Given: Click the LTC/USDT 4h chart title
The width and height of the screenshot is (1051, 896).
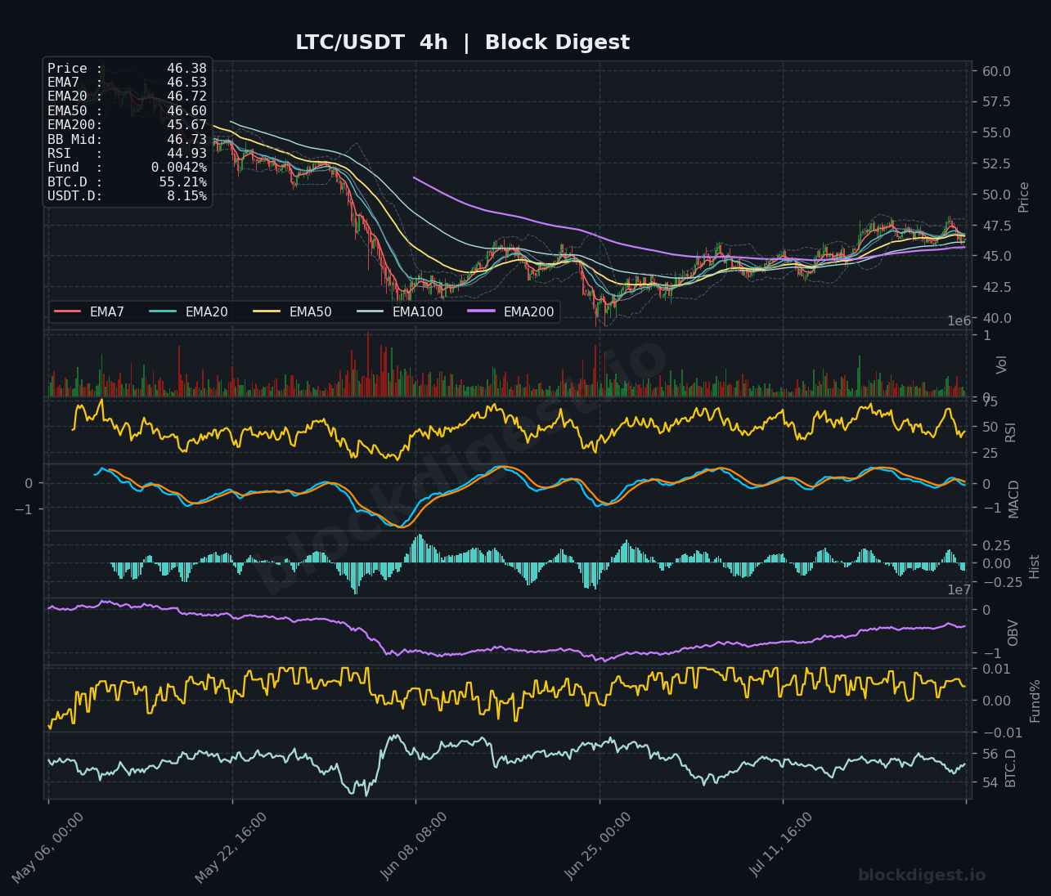Looking at the screenshot, I should [x=462, y=43].
